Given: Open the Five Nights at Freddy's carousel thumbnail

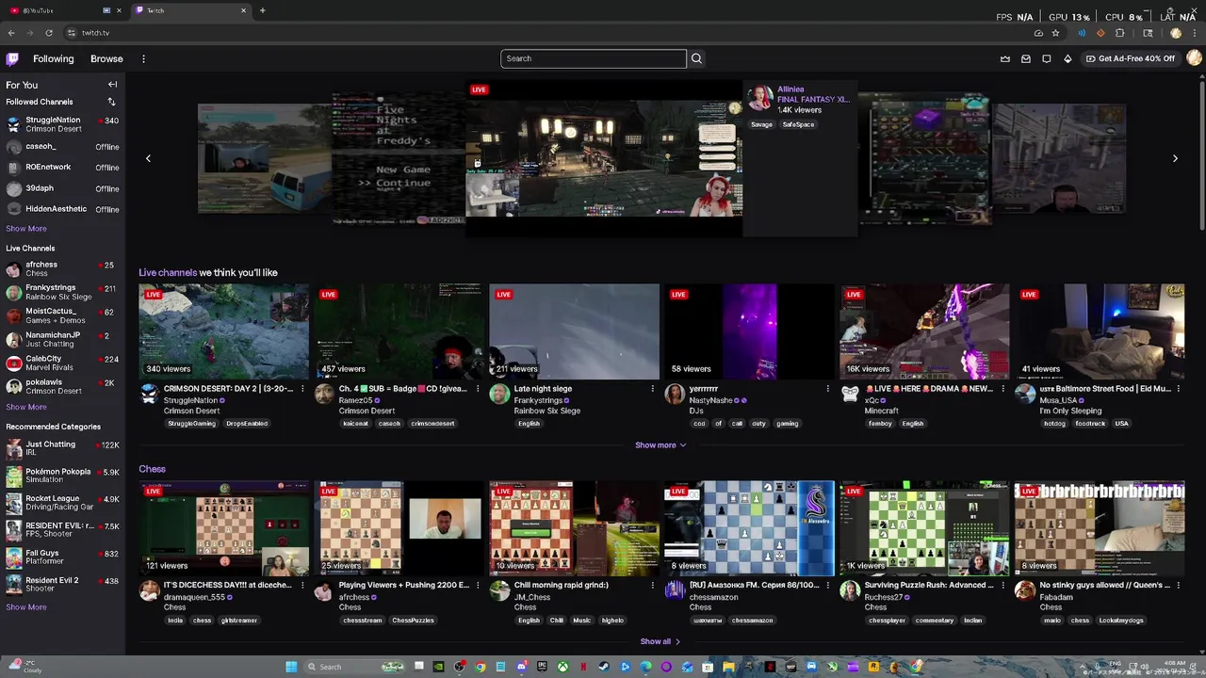Looking at the screenshot, I should tap(399, 158).
